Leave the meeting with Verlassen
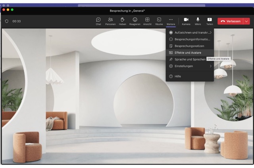254x168 pixels. (230, 21)
